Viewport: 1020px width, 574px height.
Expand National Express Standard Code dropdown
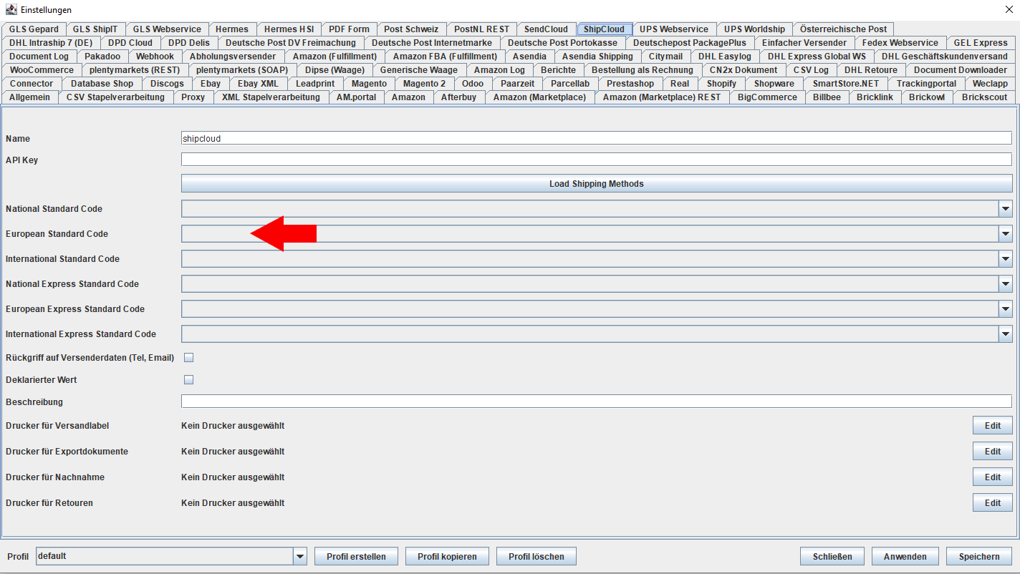596,284
